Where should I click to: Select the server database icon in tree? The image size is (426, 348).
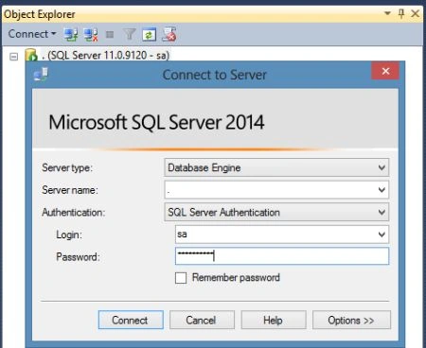[x=31, y=55]
